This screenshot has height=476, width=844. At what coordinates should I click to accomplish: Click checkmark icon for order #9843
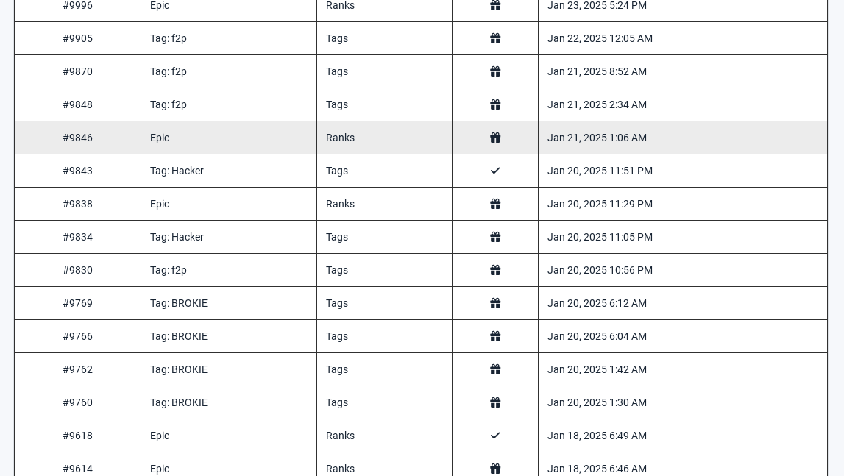click(495, 171)
